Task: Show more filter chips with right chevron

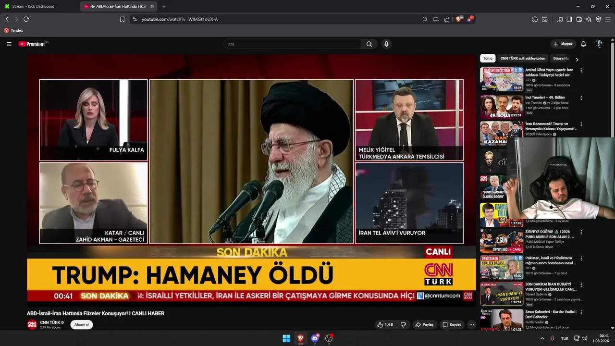Action: coord(577,59)
